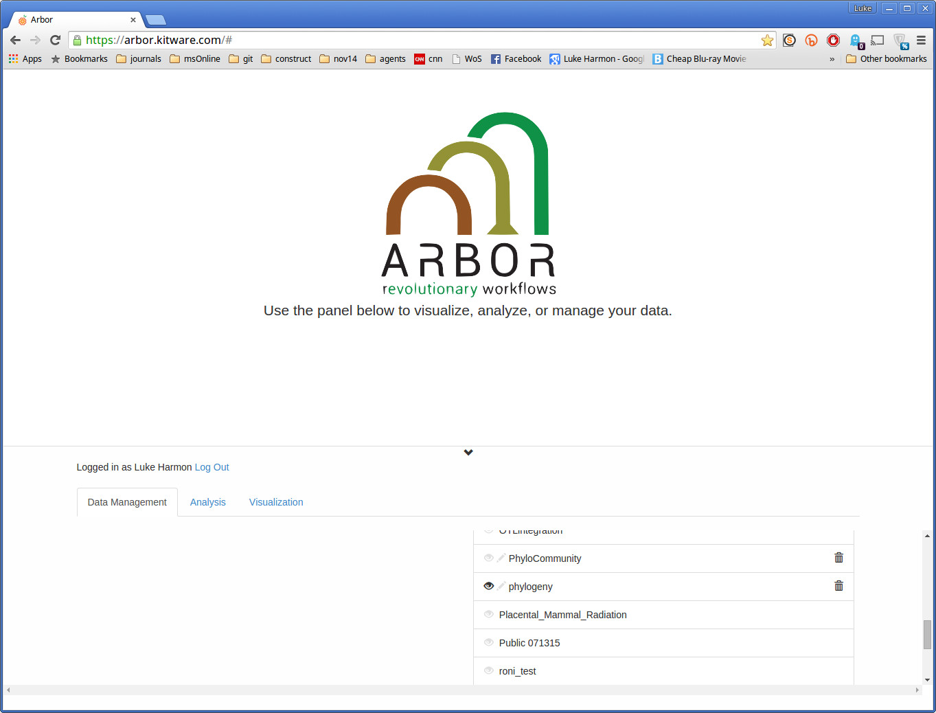Bookmark this page with the star icon

(x=767, y=40)
